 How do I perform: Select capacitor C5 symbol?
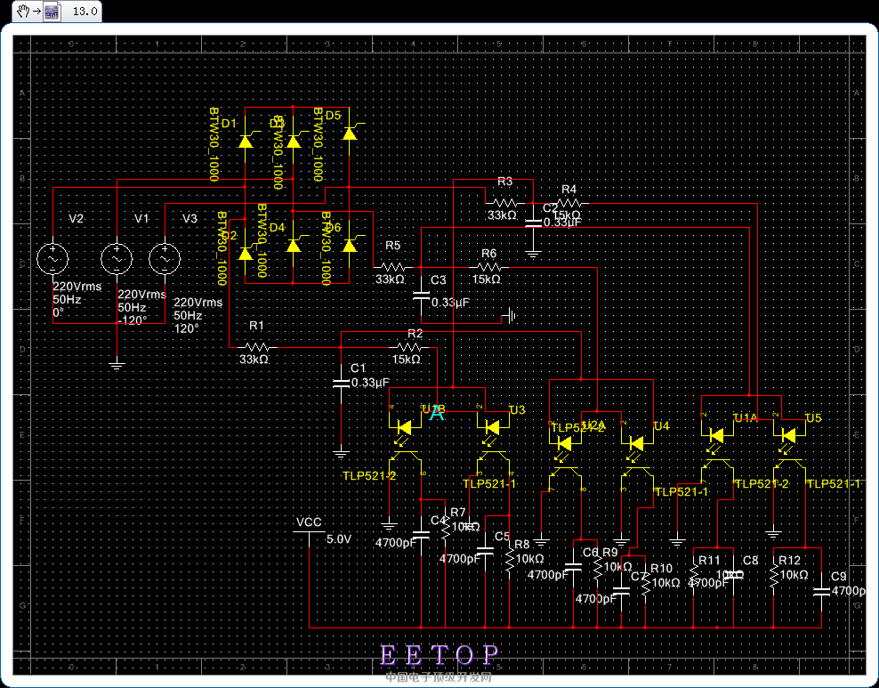[485, 552]
